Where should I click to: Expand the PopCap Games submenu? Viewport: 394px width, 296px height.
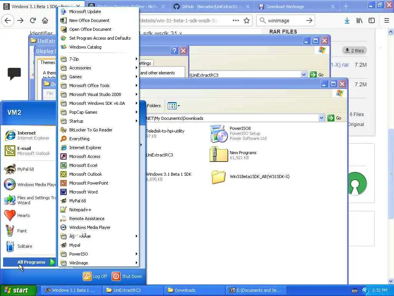98,112
